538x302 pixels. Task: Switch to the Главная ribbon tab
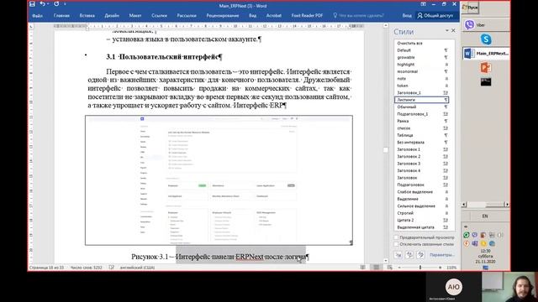pyautogui.click(x=61, y=15)
